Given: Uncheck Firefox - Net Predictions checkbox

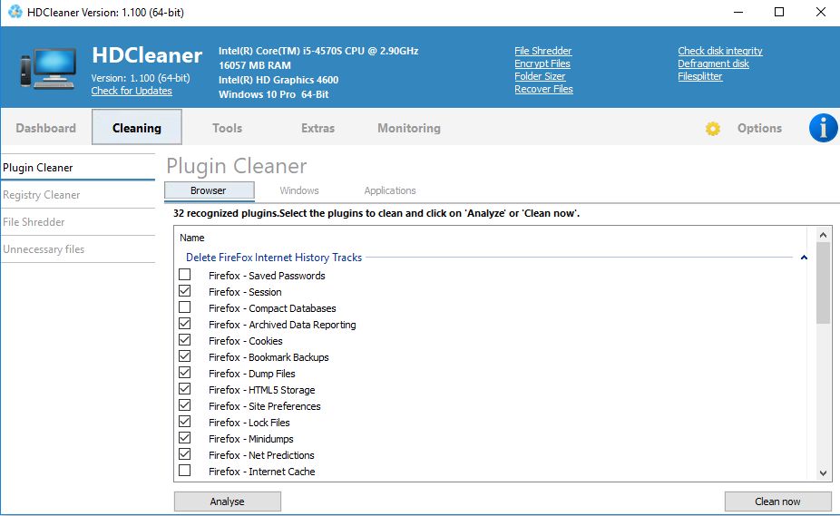Looking at the screenshot, I should coord(185,454).
